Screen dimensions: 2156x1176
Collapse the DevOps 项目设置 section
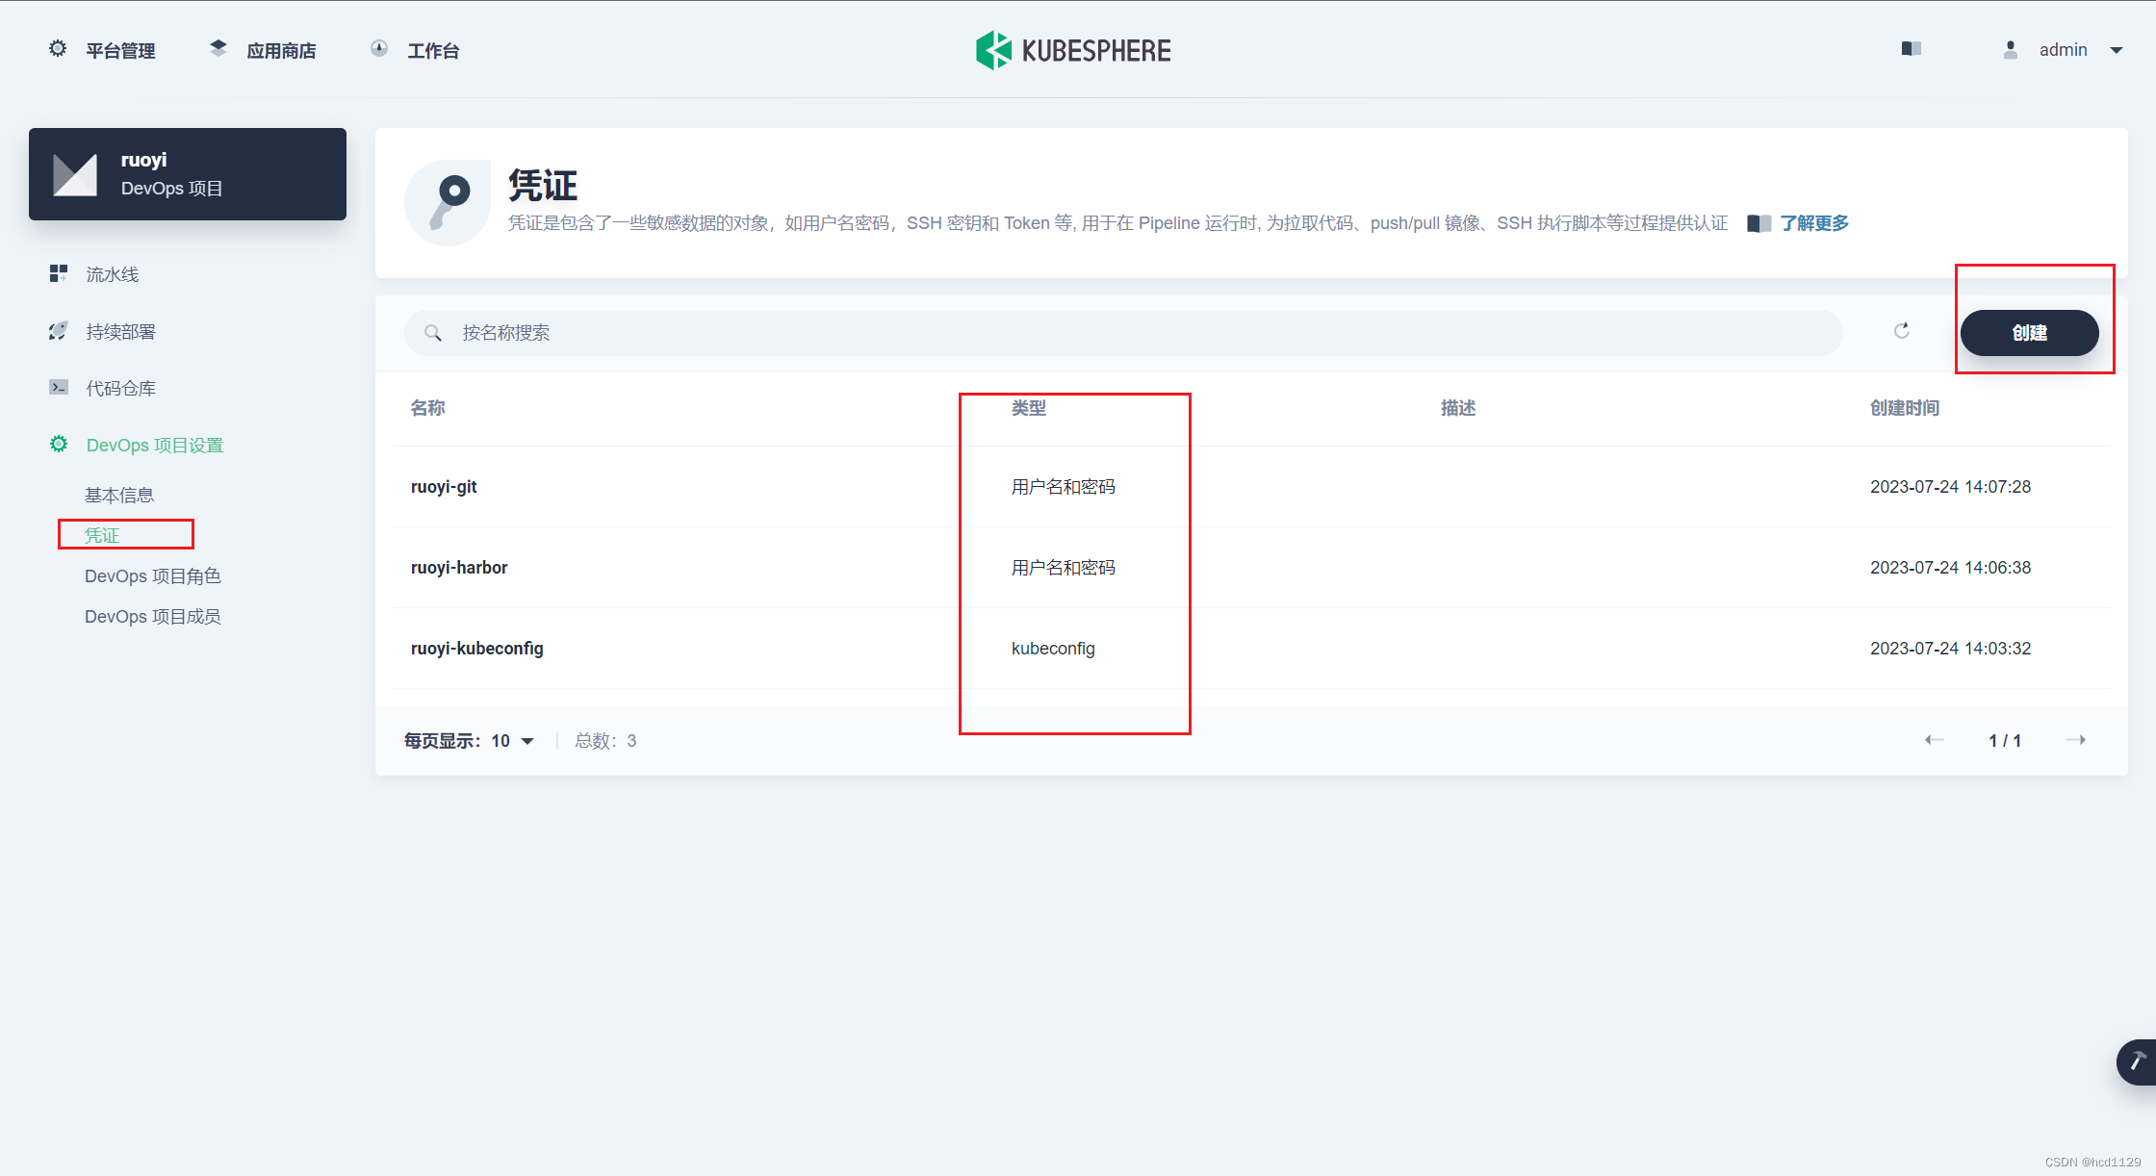154,445
